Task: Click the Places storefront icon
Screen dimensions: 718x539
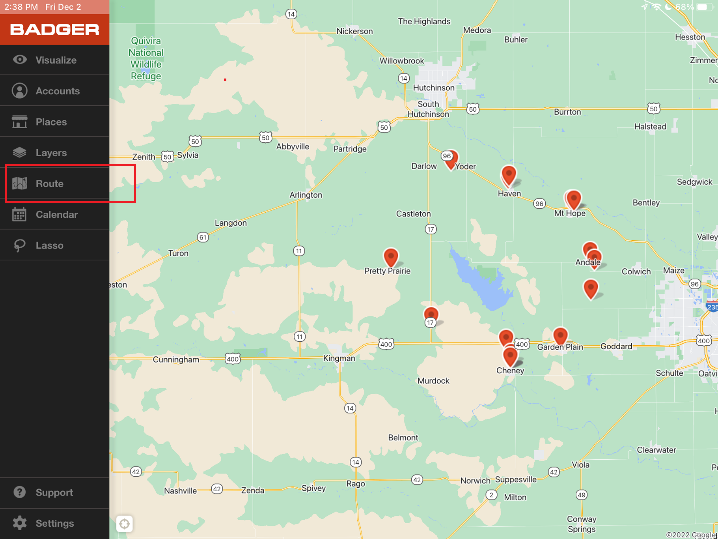Action: (19, 122)
